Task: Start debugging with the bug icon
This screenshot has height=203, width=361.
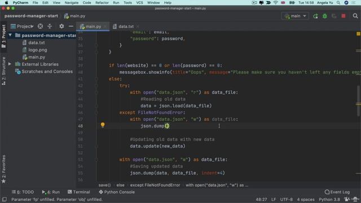Action: (x=325, y=16)
